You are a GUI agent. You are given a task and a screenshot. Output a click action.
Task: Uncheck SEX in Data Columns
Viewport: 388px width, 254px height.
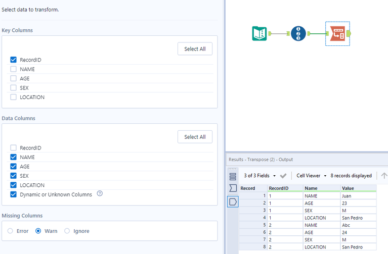click(x=13, y=176)
